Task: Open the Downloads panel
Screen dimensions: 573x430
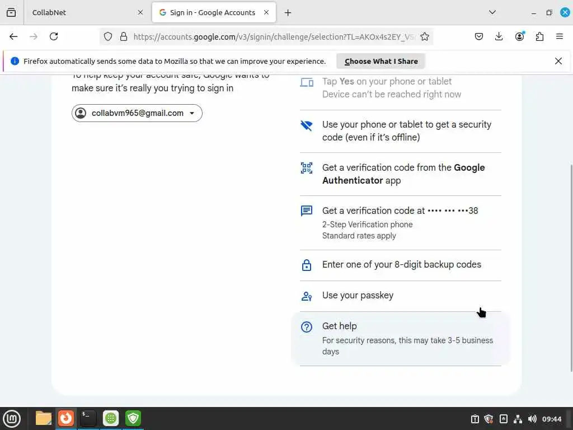Action: coord(499,36)
